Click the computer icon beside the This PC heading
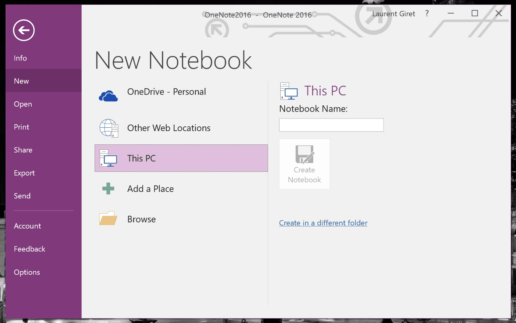 click(x=289, y=91)
